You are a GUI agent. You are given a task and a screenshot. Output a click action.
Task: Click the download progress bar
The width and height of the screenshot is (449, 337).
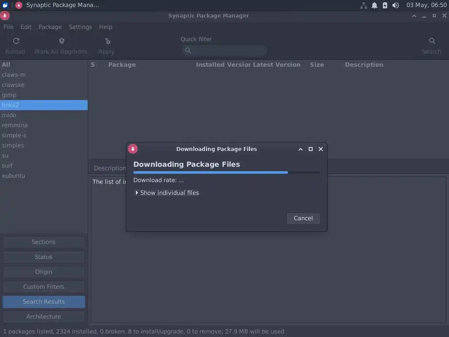click(227, 172)
